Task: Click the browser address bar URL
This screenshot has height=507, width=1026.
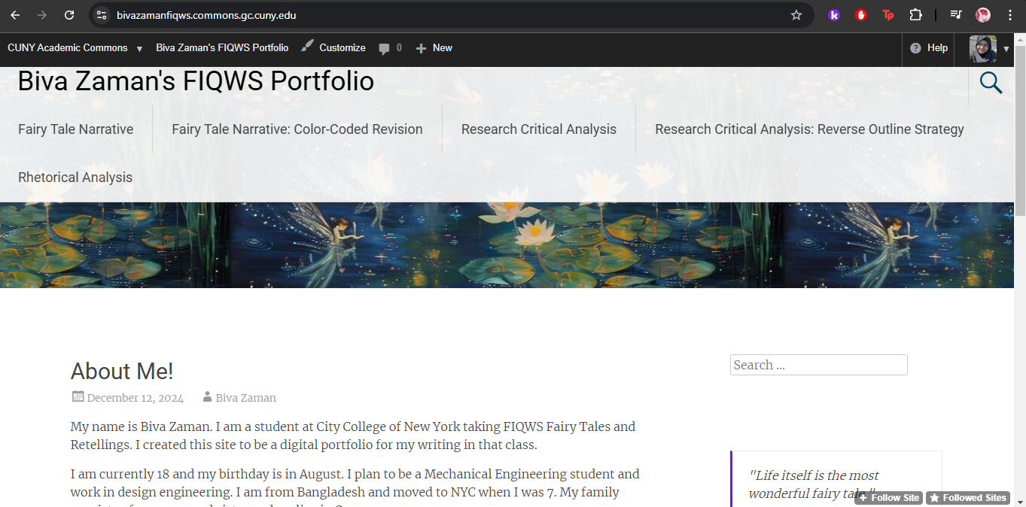Action: 206,15
